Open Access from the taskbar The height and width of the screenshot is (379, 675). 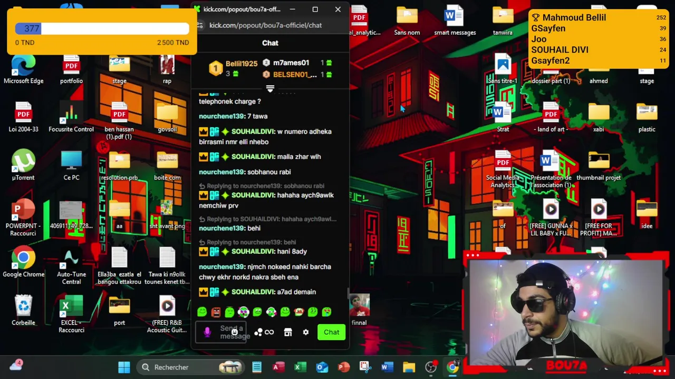pos(278,367)
